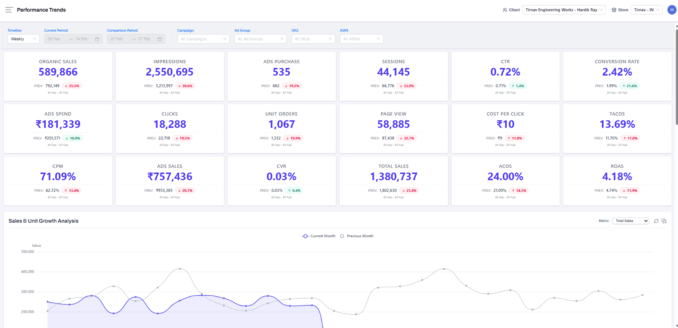Click the Comparison Period calendar icon
Screen dimensions: 678x328
click(159, 39)
